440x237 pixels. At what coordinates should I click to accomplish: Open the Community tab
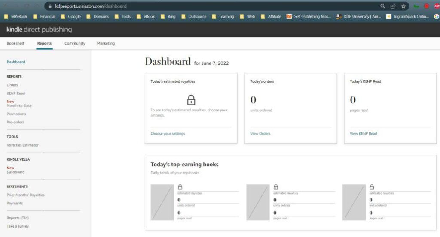[x=75, y=43]
